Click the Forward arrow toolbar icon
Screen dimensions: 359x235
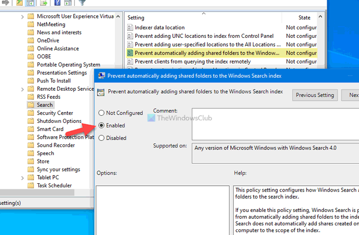pos(5,3)
